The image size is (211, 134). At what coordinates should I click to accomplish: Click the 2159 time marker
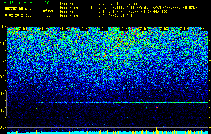[184, 29]
